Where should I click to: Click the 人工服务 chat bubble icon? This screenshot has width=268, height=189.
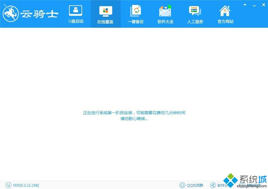pyautogui.click(x=195, y=11)
